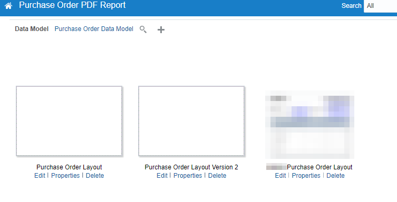Open Properties of Purchase Order Layout
The width and height of the screenshot is (397, 202).
(65, 176)
